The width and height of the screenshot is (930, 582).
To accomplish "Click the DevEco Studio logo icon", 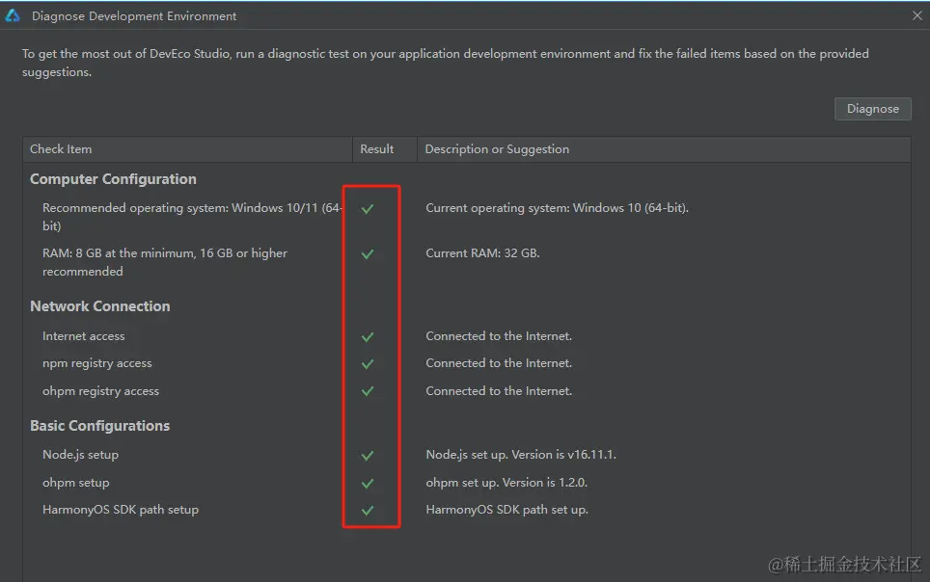I will click(13, 15).
